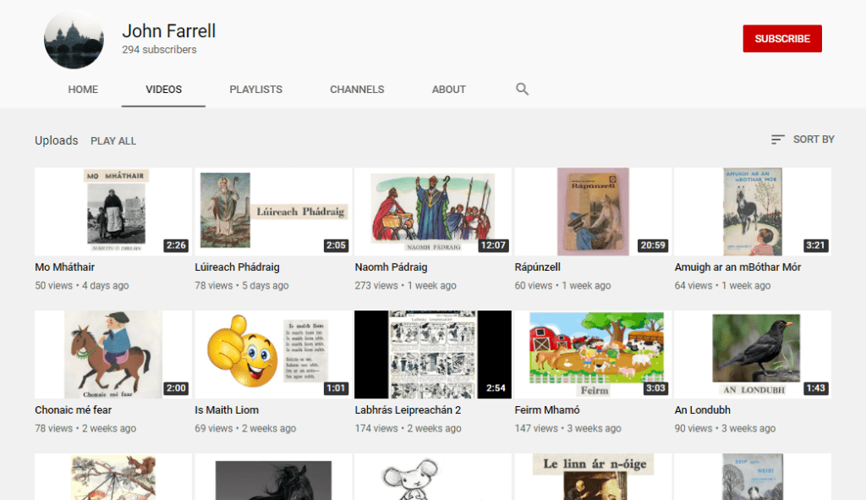Click the Videos tab
866x500 pixels.
coord(163,89)
